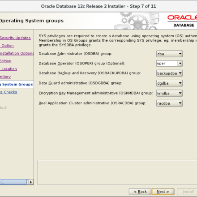Click the empty message pane at bottom
Screen dimensions: 197x197
click(117, 172)
